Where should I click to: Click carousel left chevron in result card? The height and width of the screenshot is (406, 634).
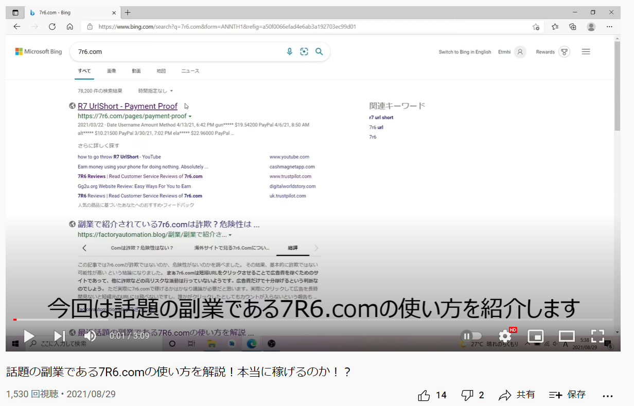tap(84, 248)
